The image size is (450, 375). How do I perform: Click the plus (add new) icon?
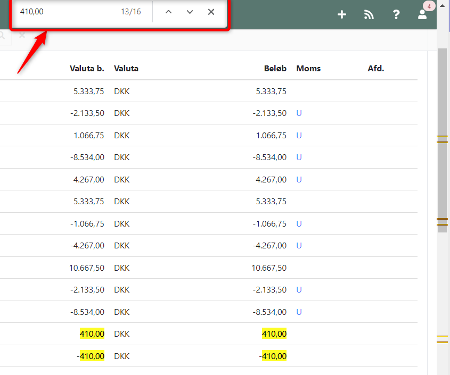click(x=342, y=15)
